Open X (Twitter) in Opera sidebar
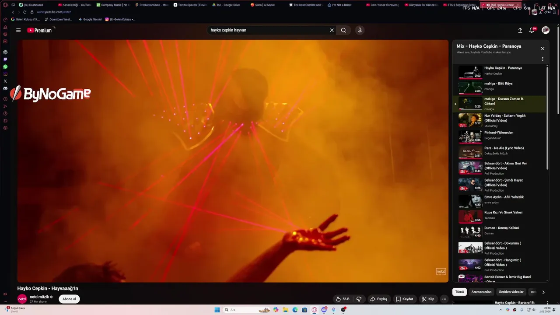Screen dimensions: 560x315 [x=5, y=81]
